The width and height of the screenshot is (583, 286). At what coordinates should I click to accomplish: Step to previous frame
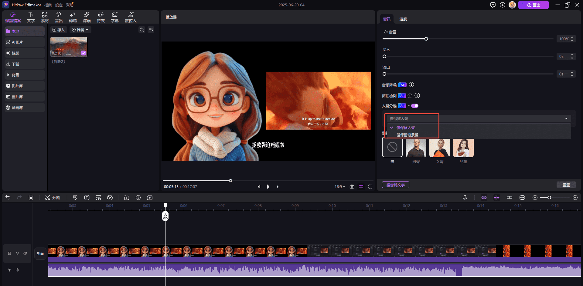(x=259, y=187)
